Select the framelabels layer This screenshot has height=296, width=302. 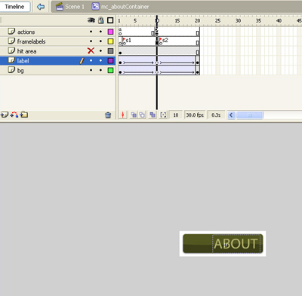[31, 41]
